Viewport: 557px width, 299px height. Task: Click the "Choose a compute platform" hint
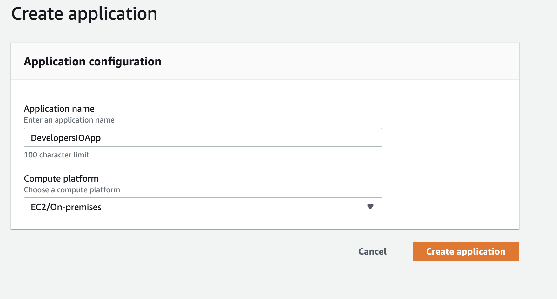[x=72, y=190]
